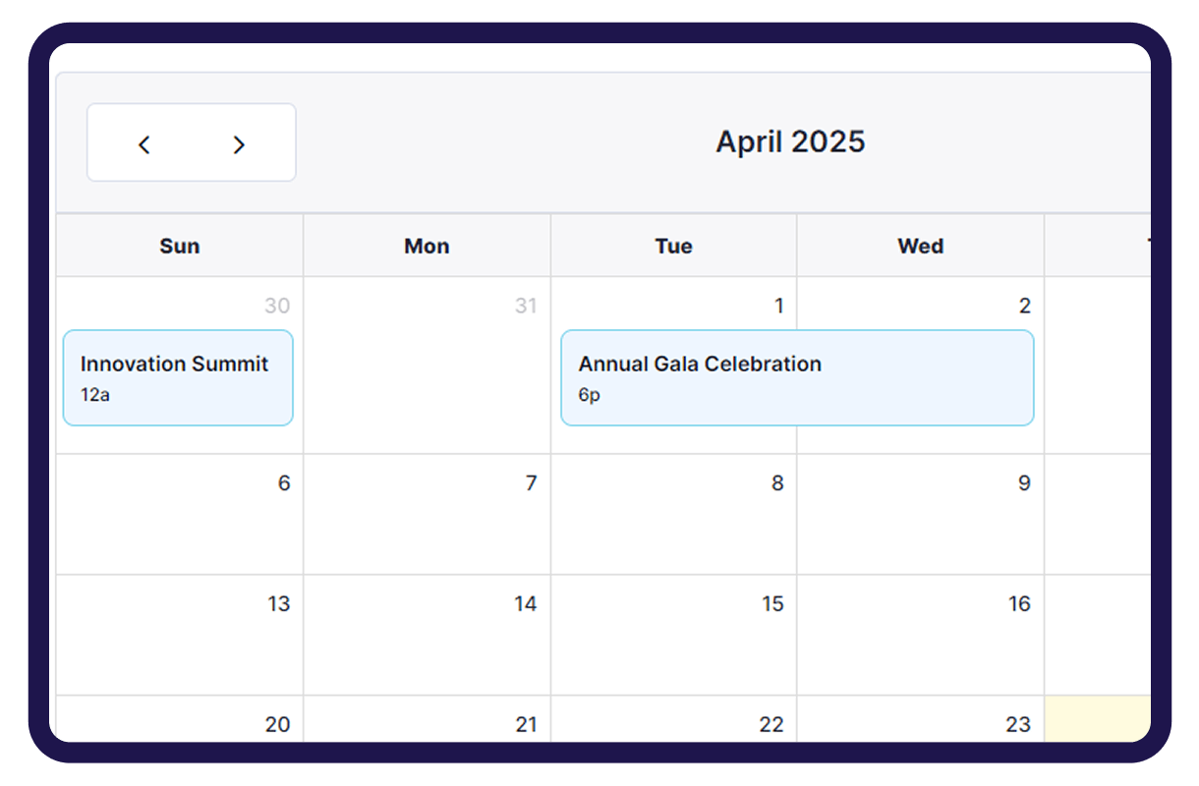Advance to the next month
This screenshot has height=786, width=1199.
click(x=239, y=144)
